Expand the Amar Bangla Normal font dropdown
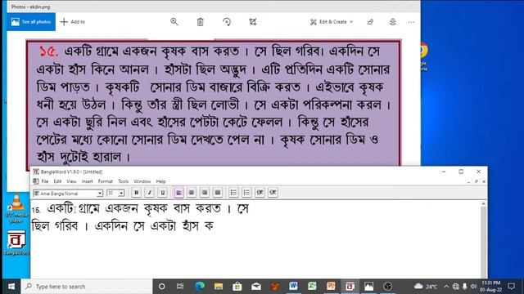Viewport: 524px width, 294px height. pyautogui.click(x=100, y=194)
